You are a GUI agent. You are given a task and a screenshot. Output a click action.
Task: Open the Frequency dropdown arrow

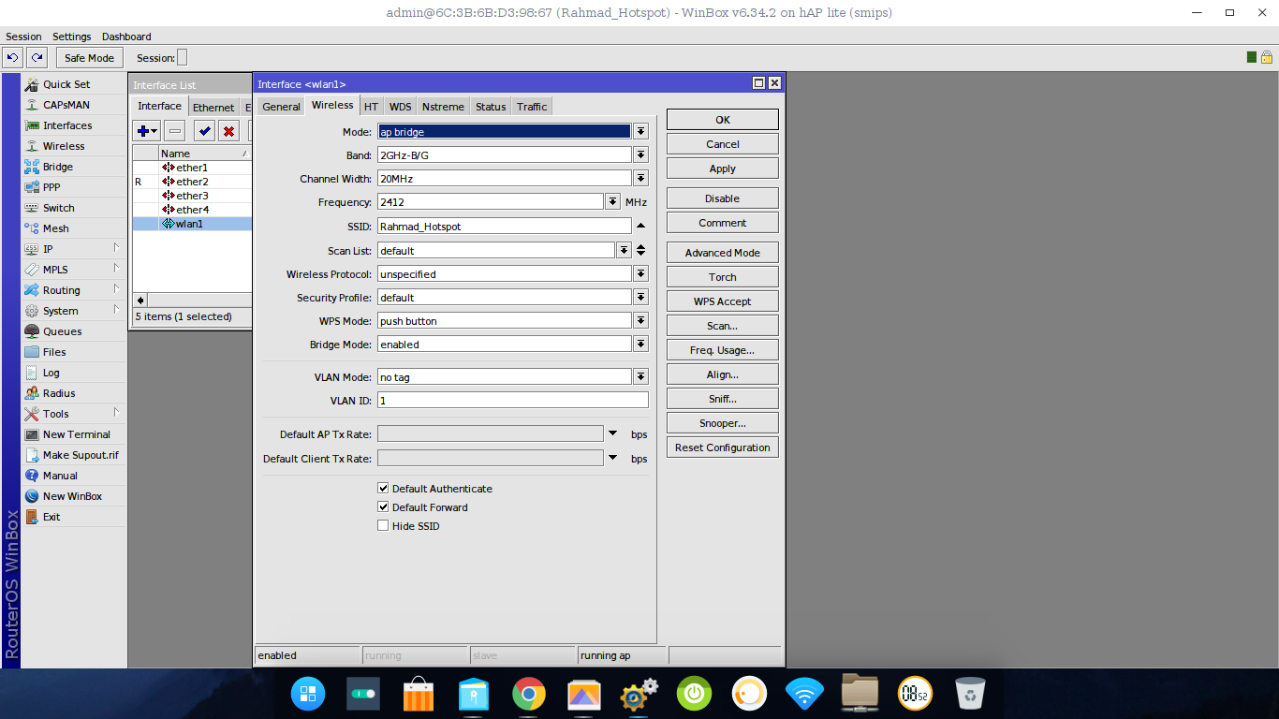pos(613,202)
